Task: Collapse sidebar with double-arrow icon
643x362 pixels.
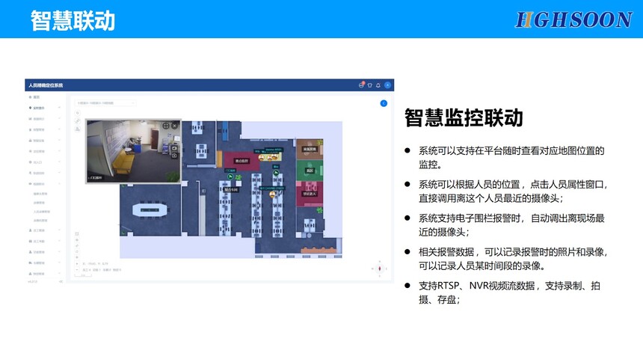Action: pos(61,282)
